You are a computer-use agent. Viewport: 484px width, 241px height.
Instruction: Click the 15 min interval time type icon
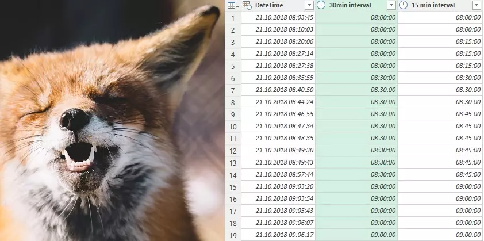click(403, 5)
